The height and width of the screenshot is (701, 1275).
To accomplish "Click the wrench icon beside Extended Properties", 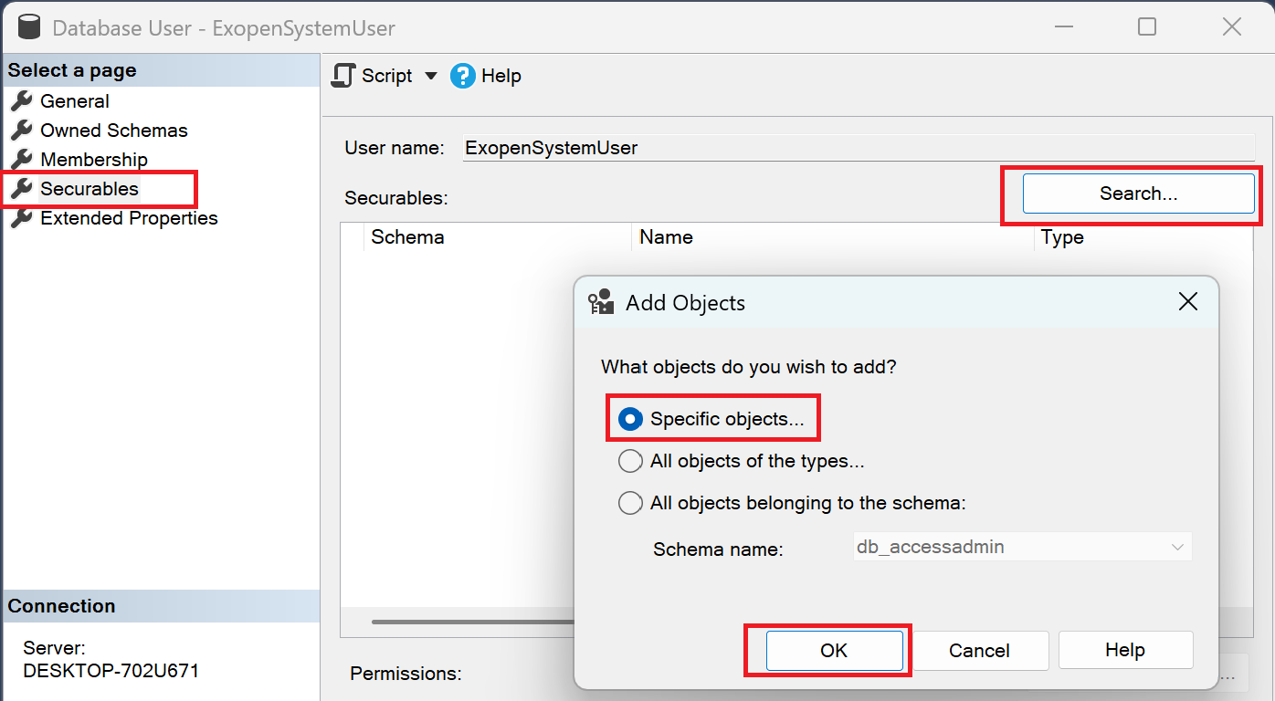I will tap(21, 218).
